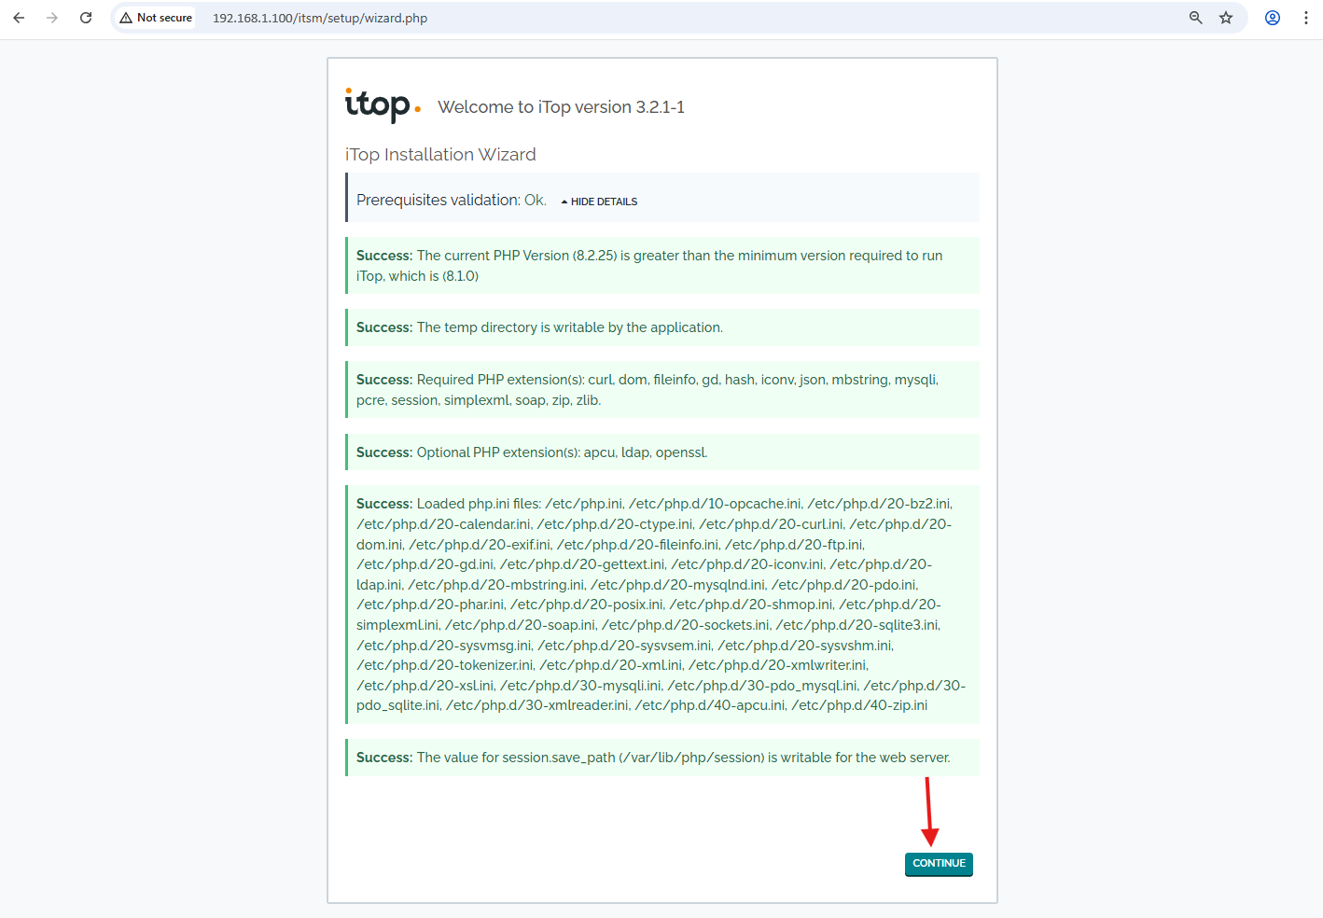
Task: Open the browser three-dot menu
Action: pos(1306,18)
